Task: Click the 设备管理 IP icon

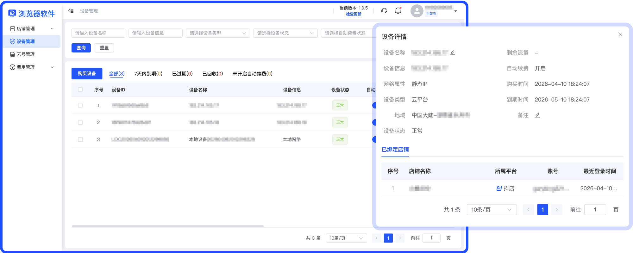Action: (x=12, y=41)
